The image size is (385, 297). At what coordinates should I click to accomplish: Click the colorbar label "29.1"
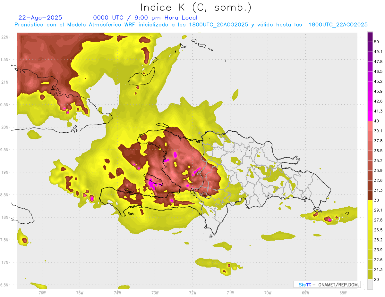pos(379,210)
